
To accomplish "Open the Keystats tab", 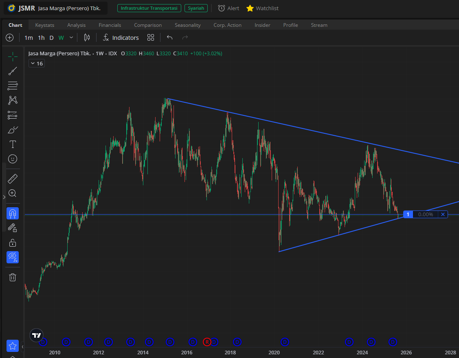I will click(x=45, y=25).
